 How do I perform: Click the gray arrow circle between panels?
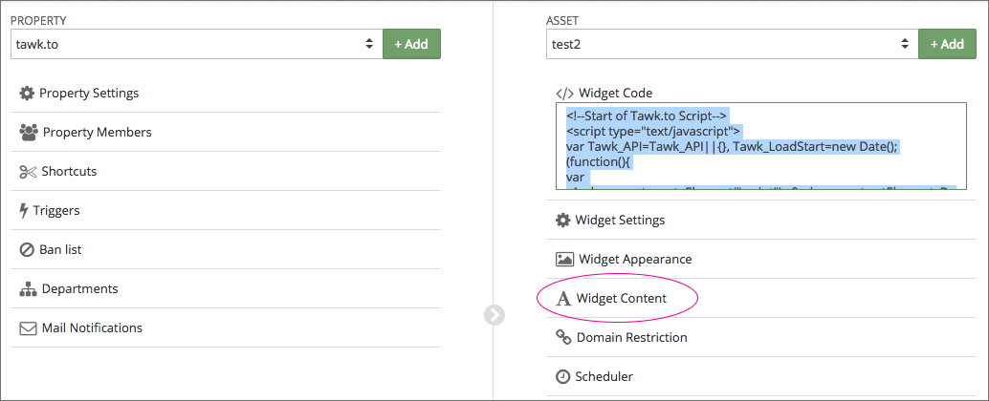coord(494,315)
